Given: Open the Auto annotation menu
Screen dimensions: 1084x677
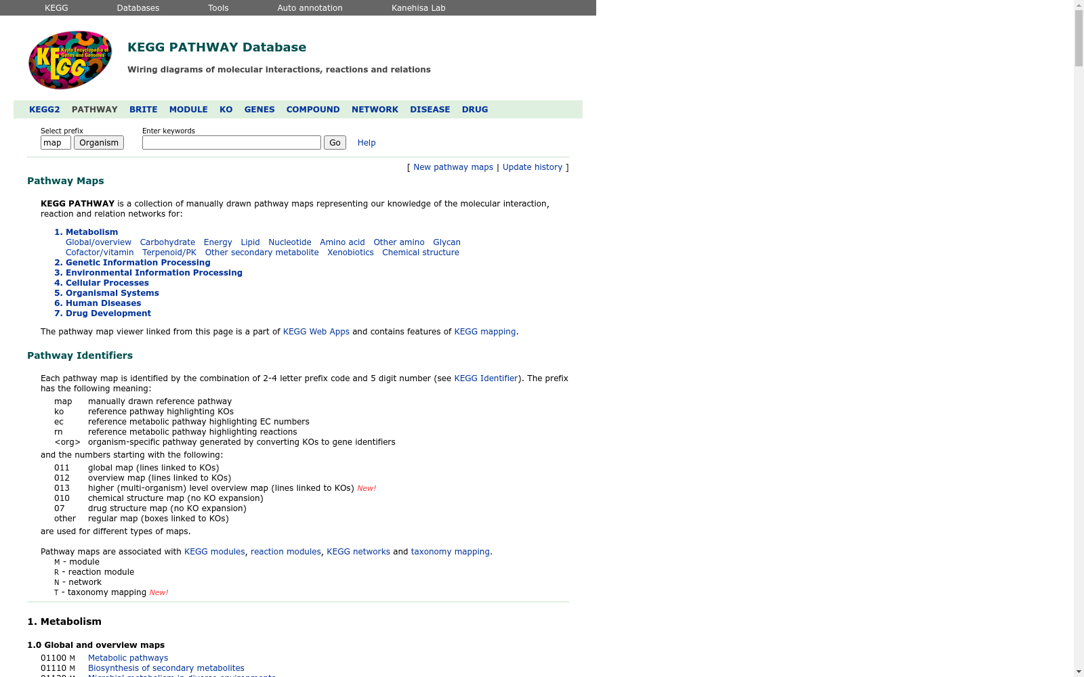Looking at the screenshot, I should [x=310, y=8].
